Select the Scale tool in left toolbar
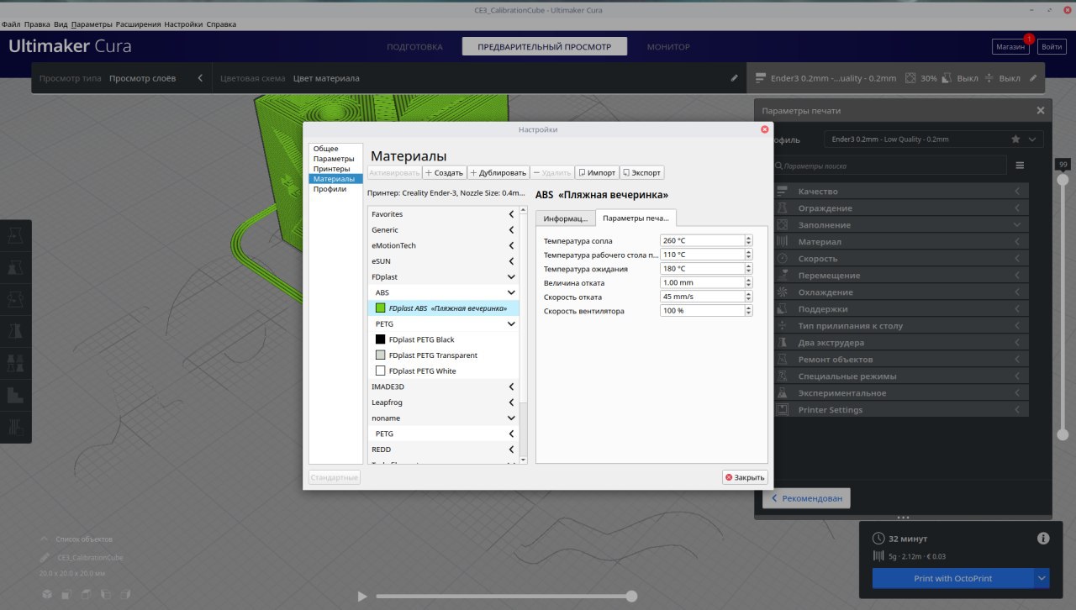 (x=16, y=267)
